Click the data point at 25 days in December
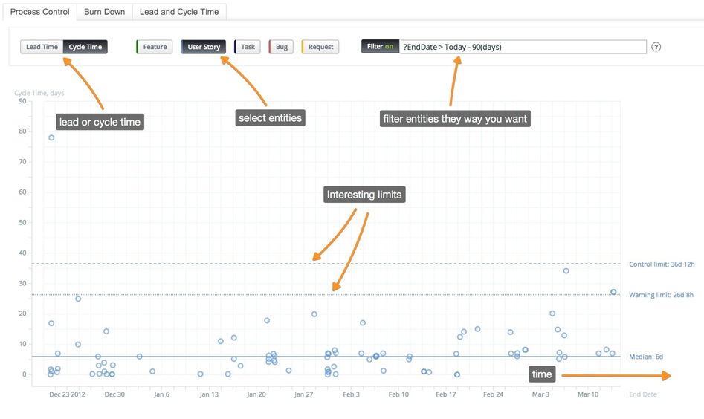 click(x=78, y=299)
